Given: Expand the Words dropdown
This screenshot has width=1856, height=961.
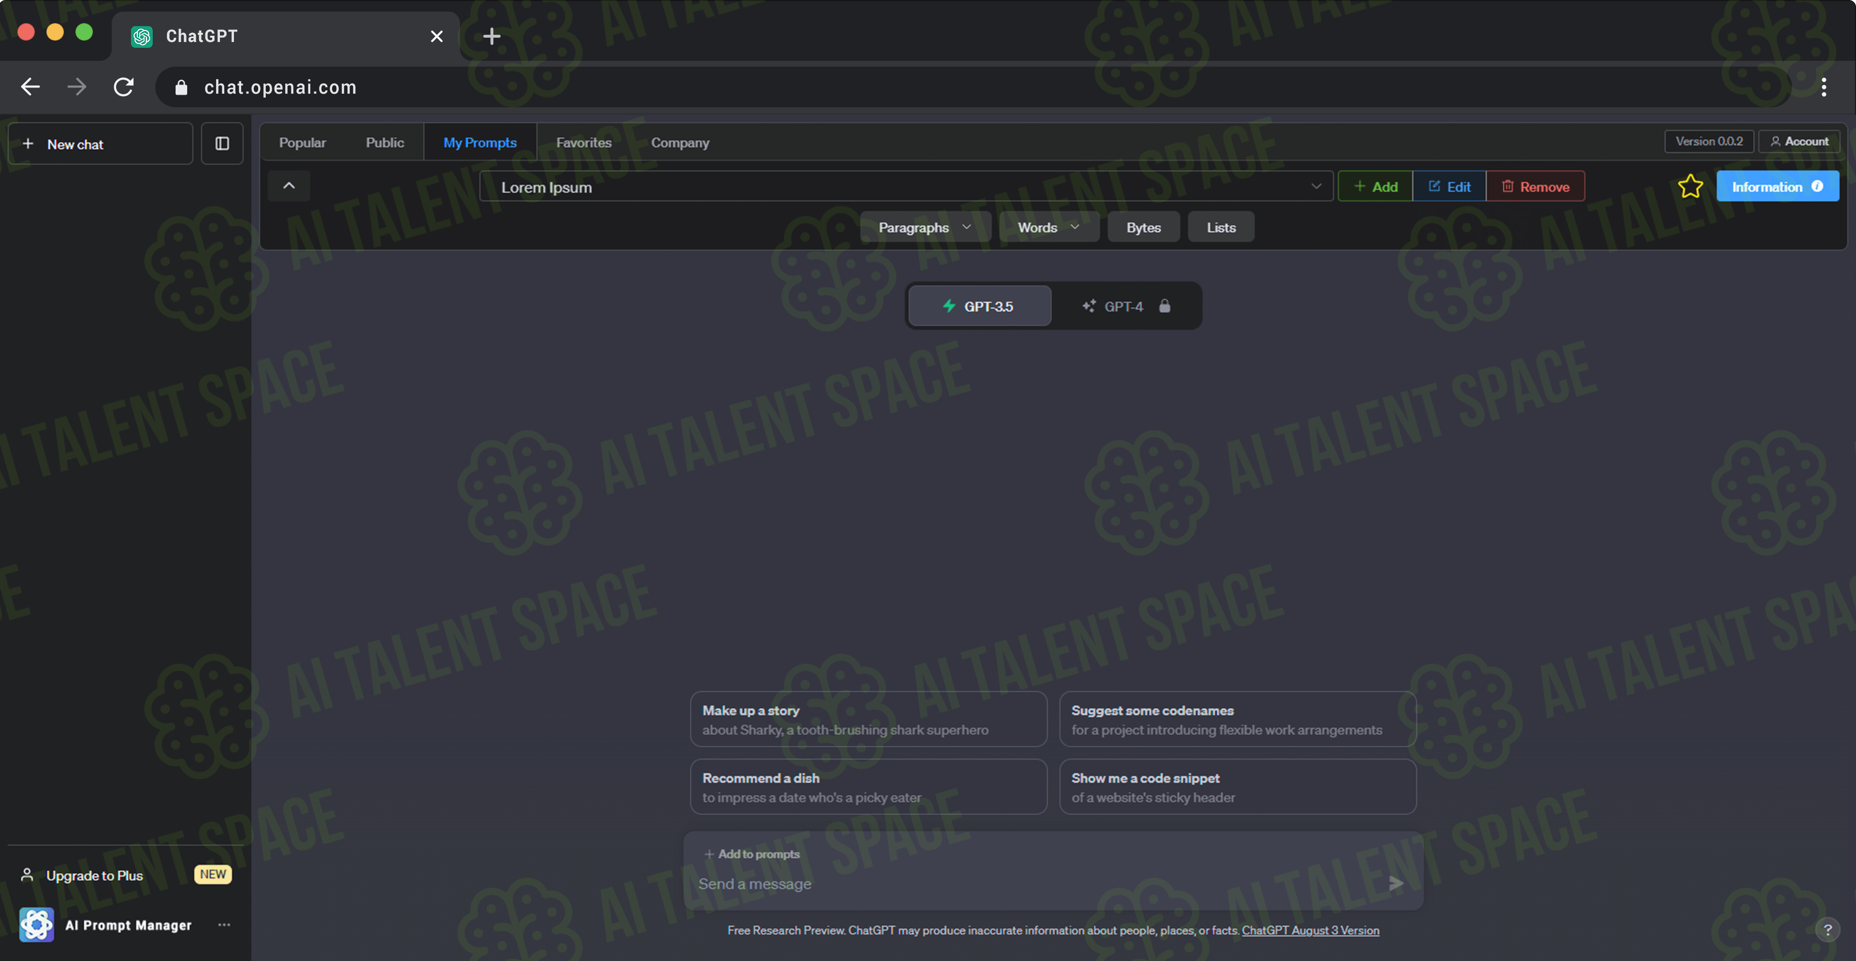Looking at the screenshot, I should pyautogui.click(x=1049, y=227).
